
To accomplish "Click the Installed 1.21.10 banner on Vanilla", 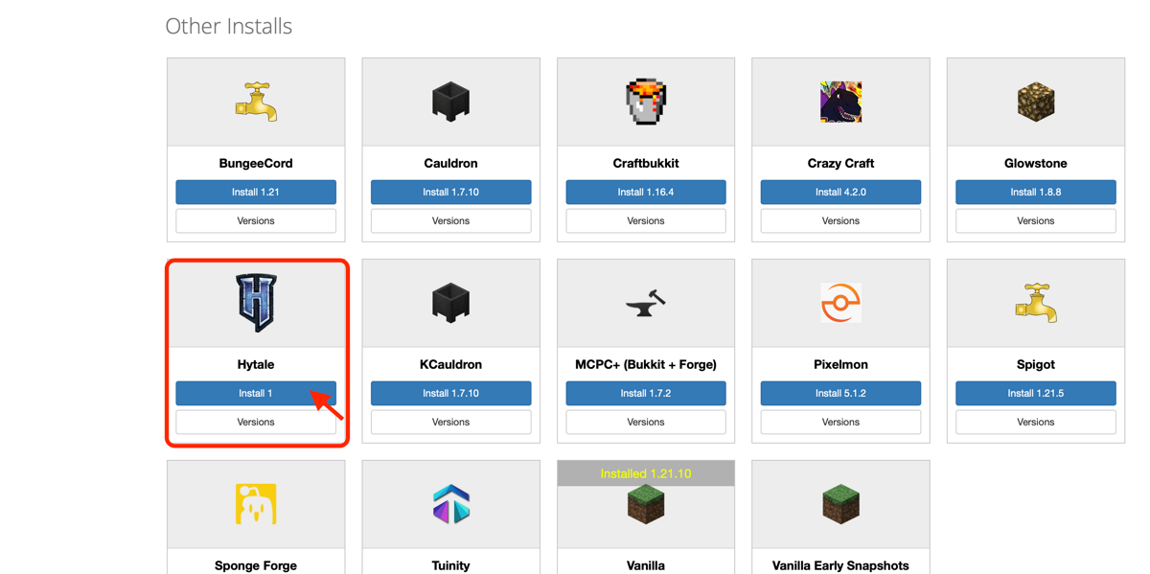I will (645, 472).
